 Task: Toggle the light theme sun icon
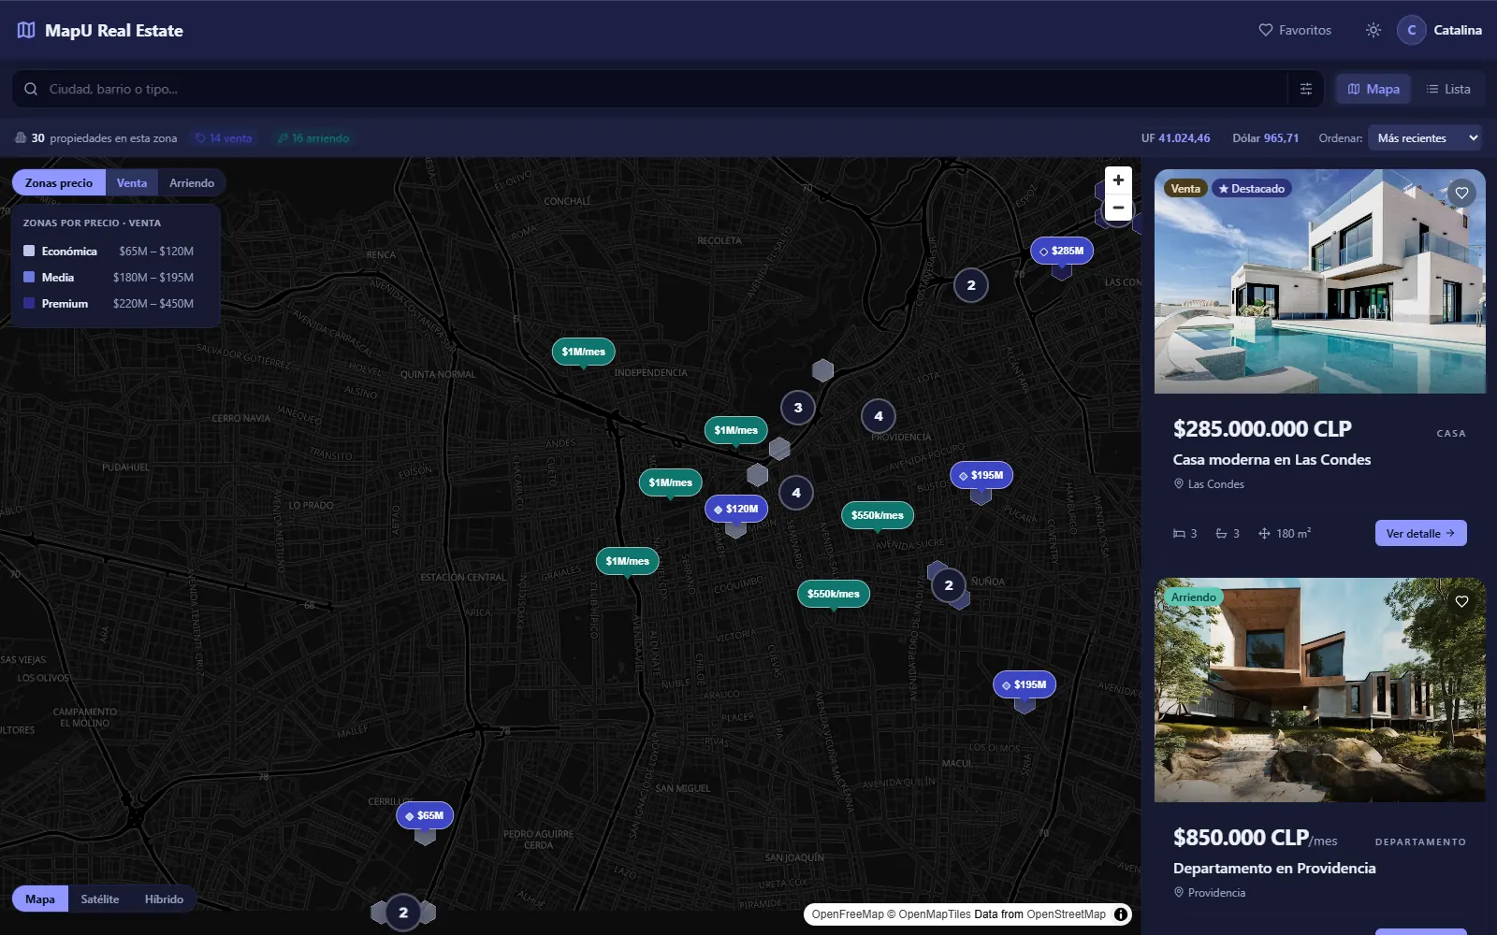(x=1373, y=30)
